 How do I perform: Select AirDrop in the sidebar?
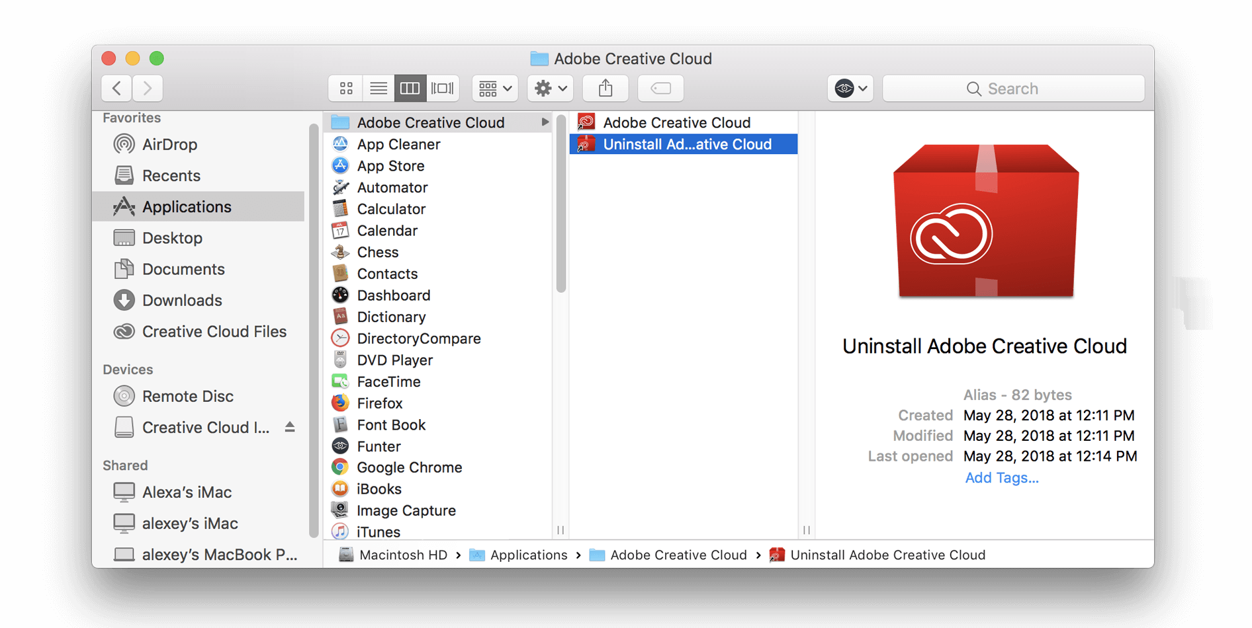(199, 144)
